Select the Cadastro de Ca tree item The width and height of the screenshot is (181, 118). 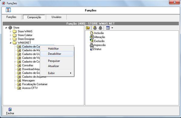[x=31, y=46]
